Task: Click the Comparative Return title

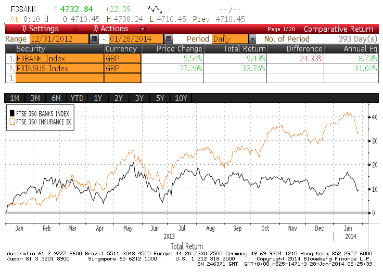Action: click(x=338, y=29)
